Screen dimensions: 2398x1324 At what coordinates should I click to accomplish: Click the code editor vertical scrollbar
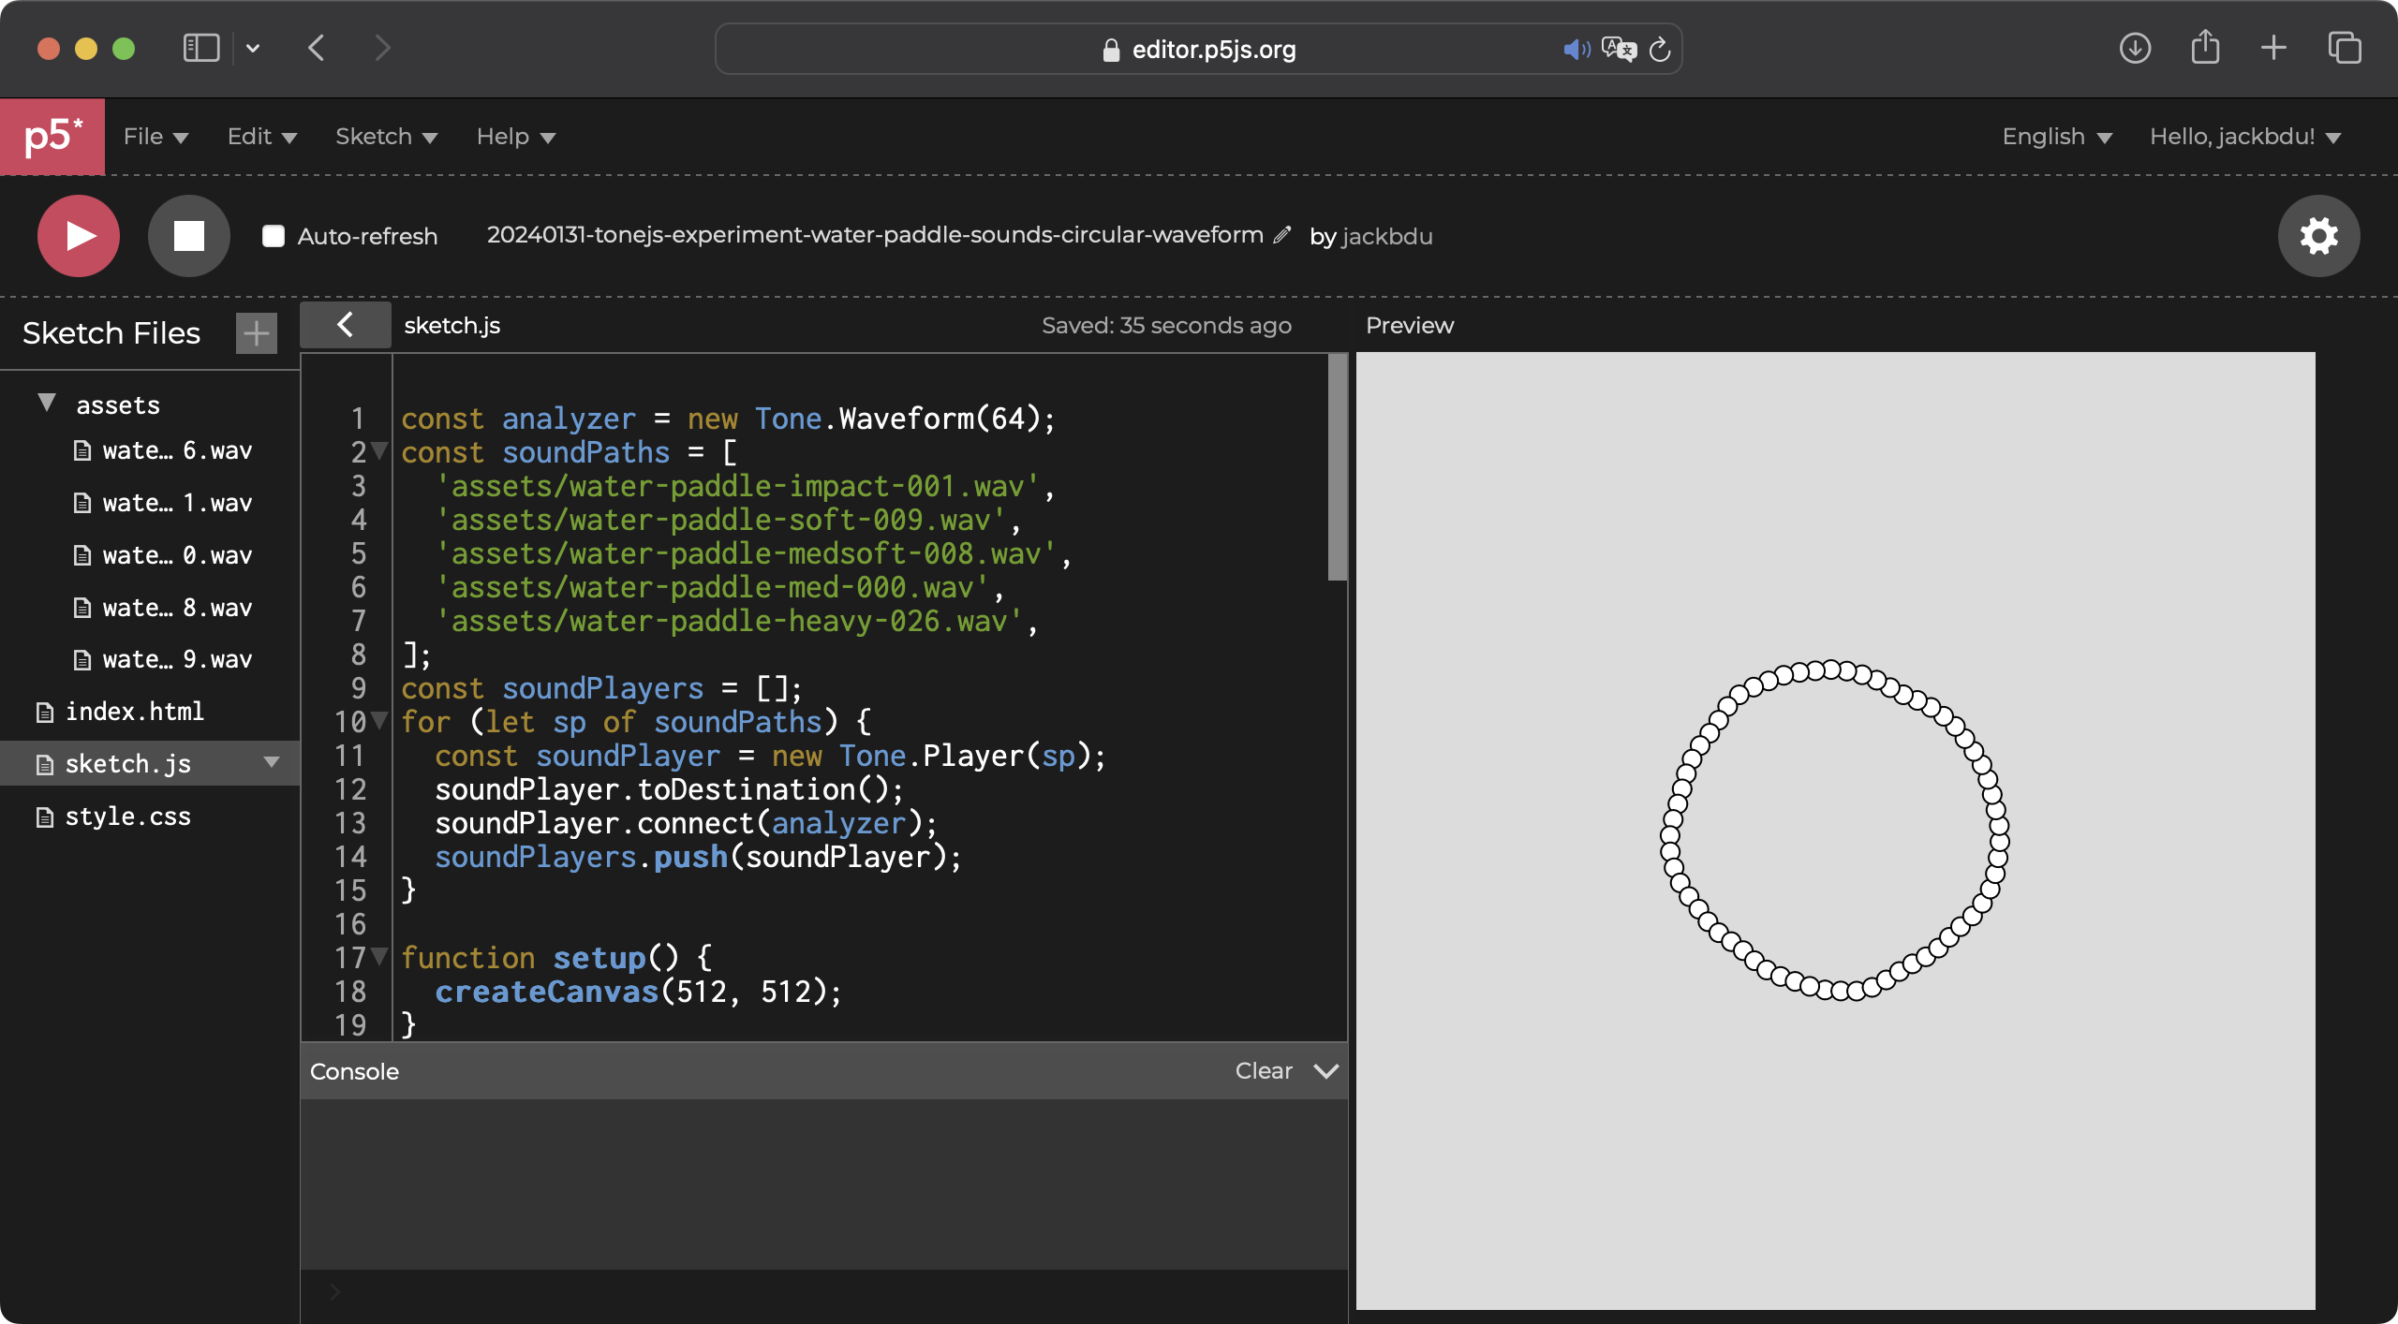tap(1337, 468)
